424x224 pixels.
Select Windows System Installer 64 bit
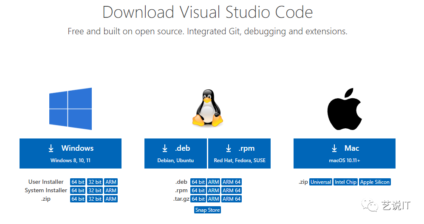78,191
